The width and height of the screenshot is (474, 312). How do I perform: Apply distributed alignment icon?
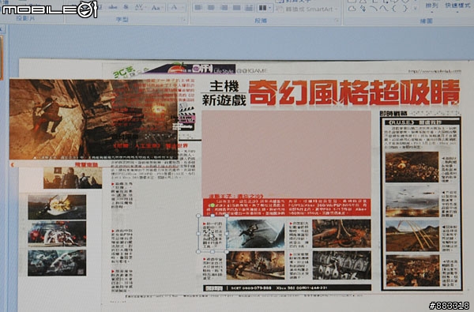click(250, 8)
